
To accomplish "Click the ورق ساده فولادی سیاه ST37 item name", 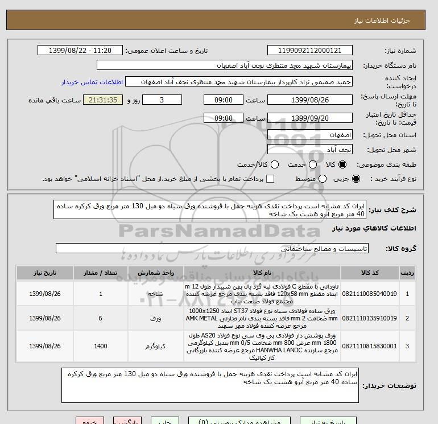I will [262, 318].
